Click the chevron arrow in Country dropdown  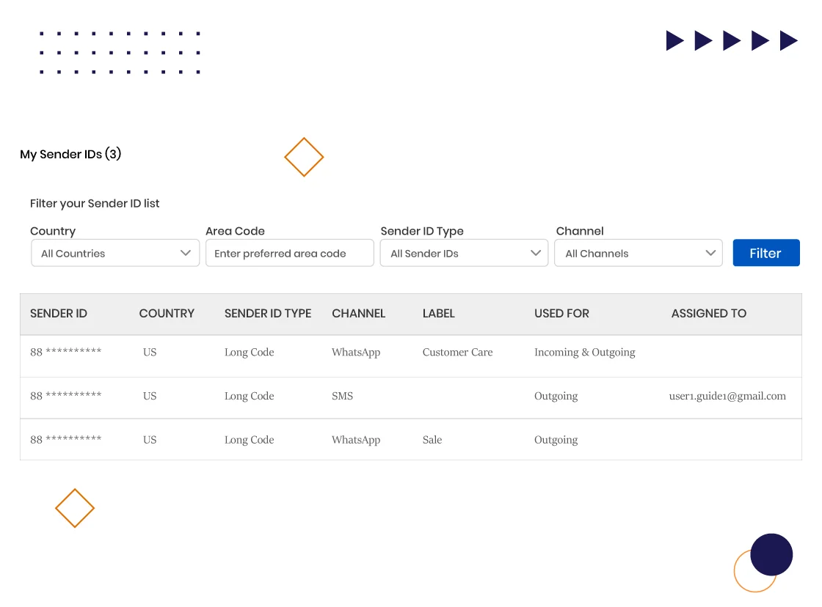coord(186,254)
